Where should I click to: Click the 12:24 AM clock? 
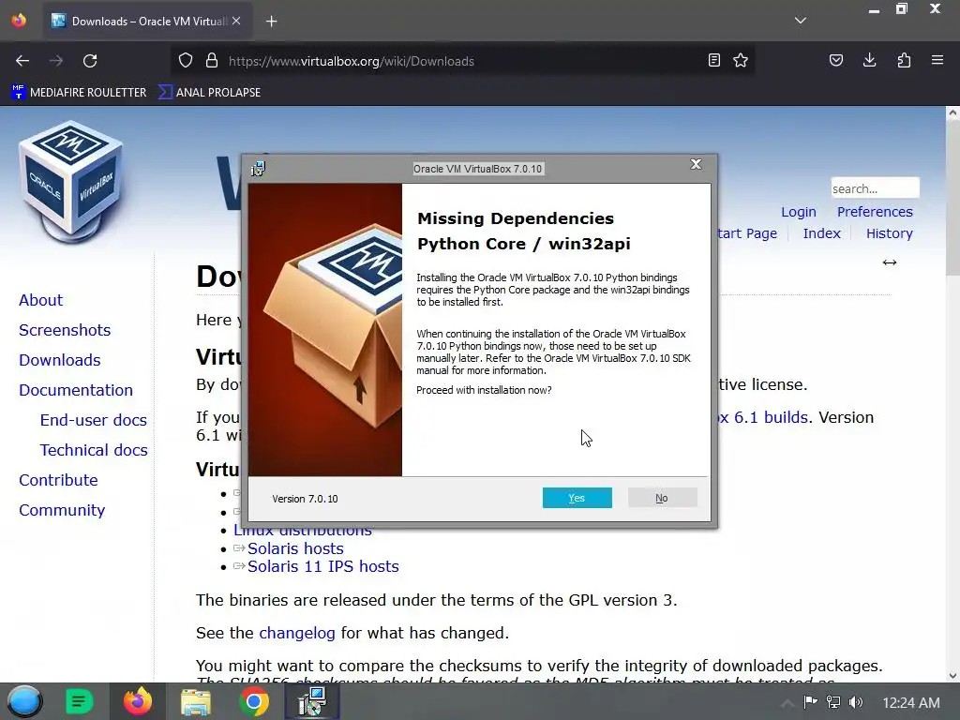point(911,703)
